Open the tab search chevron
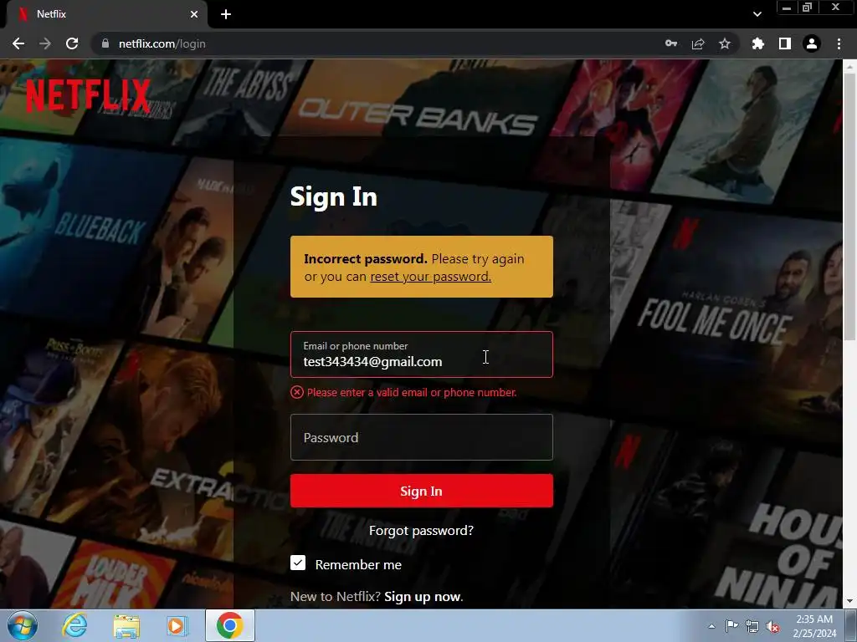857x642 pixels. point(757,14)
